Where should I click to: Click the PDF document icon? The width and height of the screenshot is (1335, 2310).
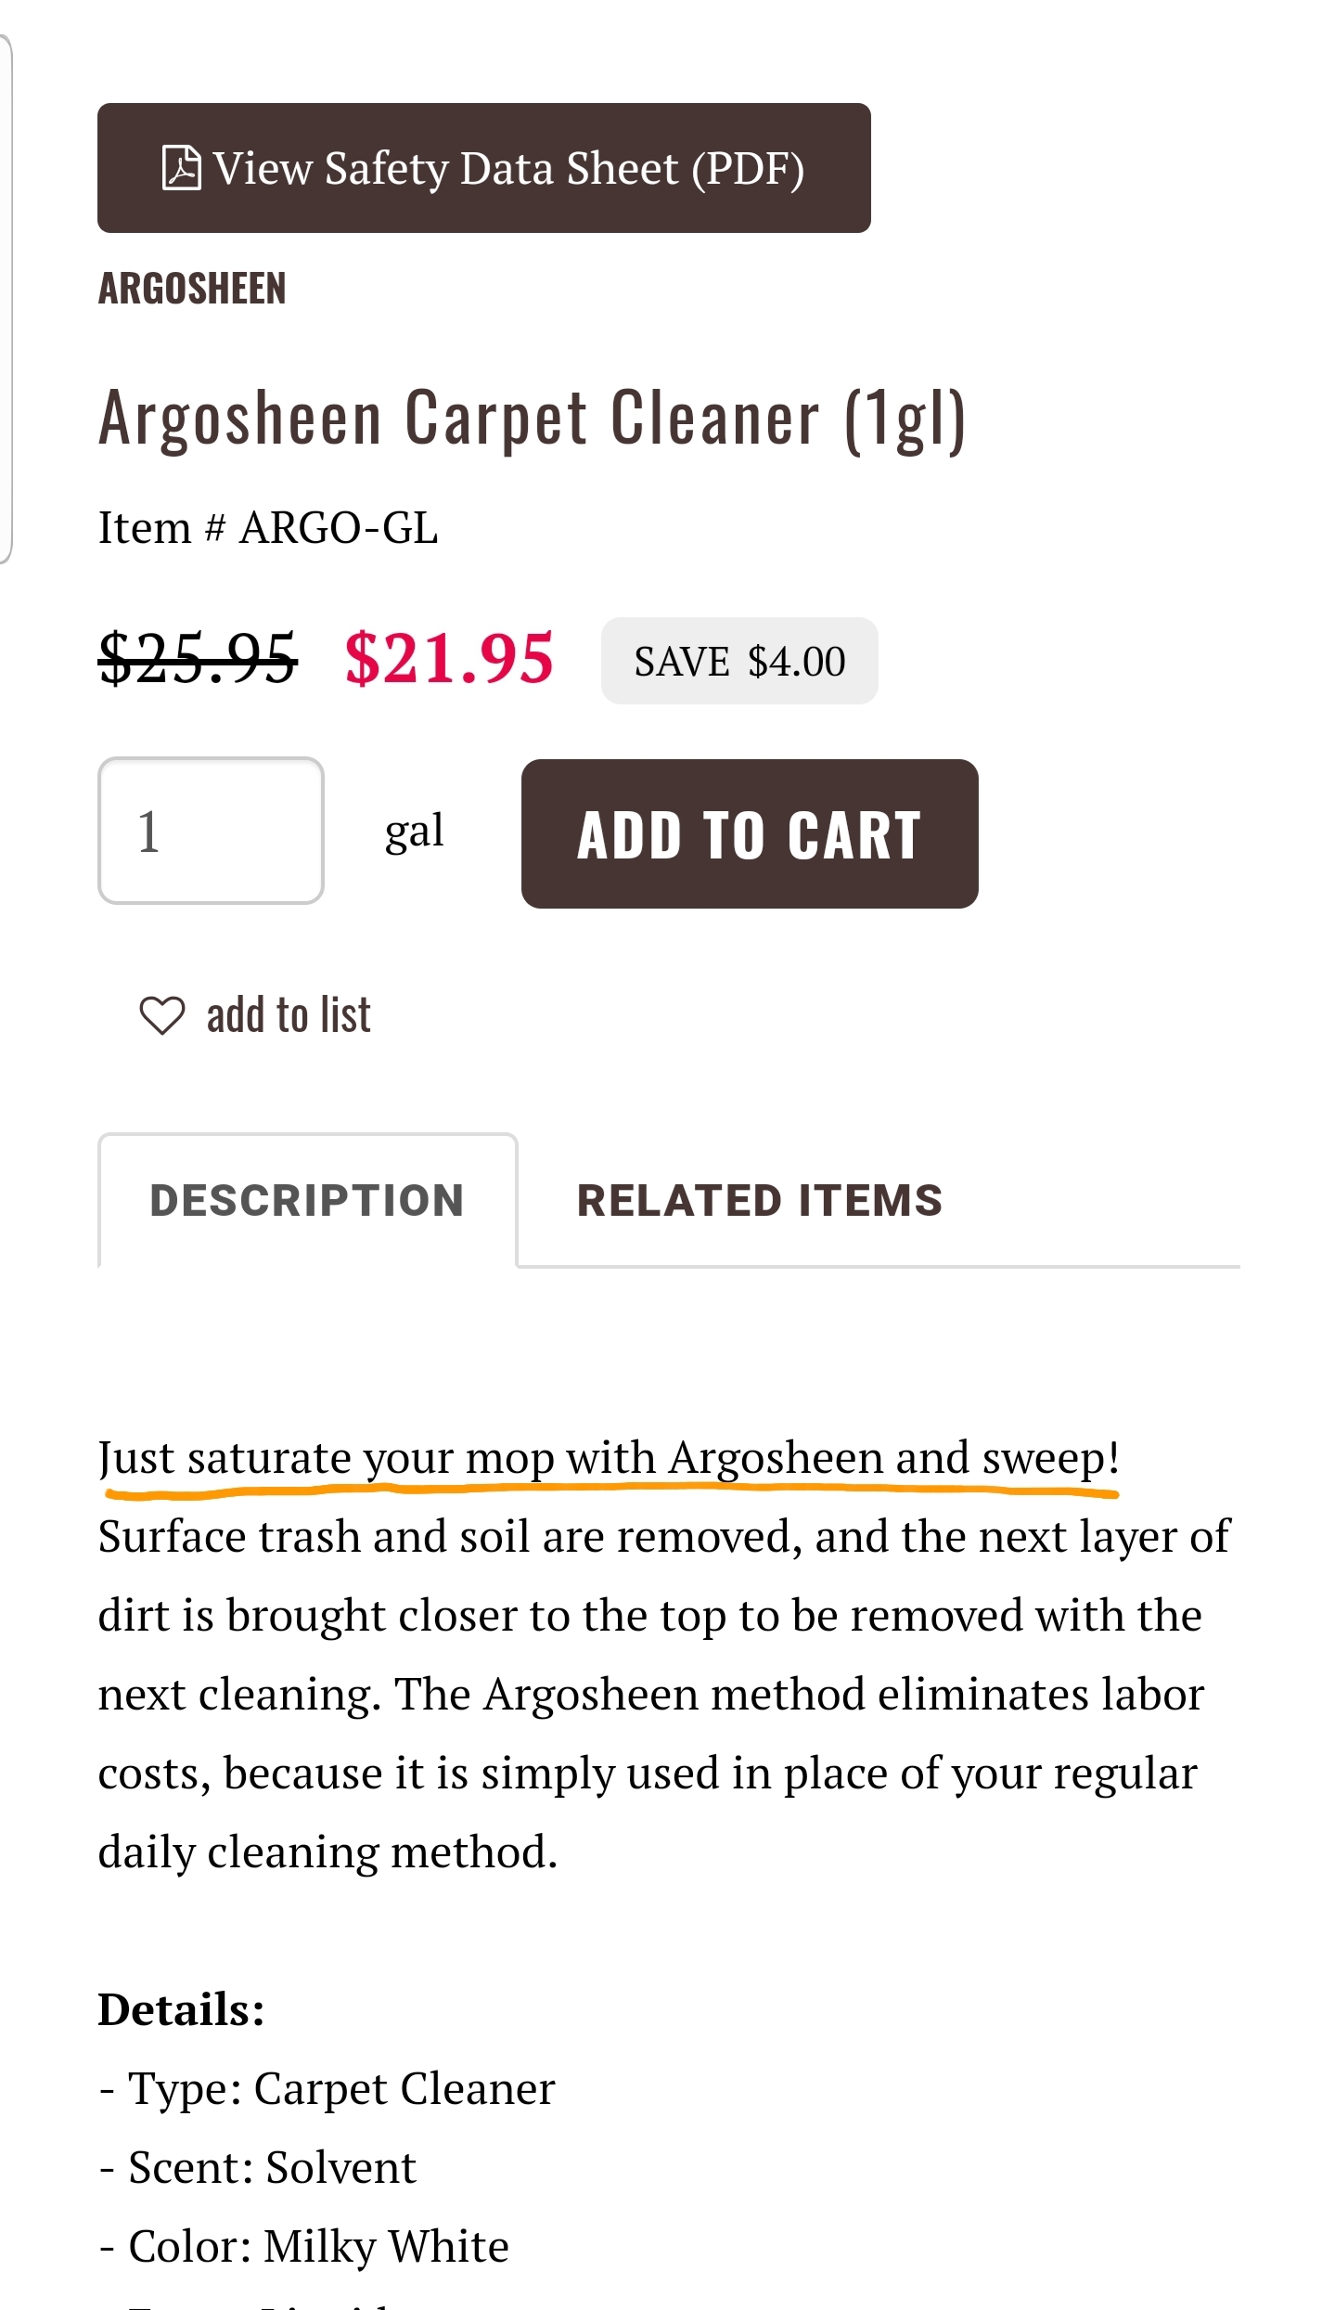pyautogui.click(x=181, y=168)
